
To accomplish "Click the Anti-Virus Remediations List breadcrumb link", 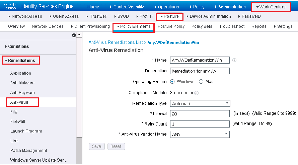I will [x=116, y=42].
